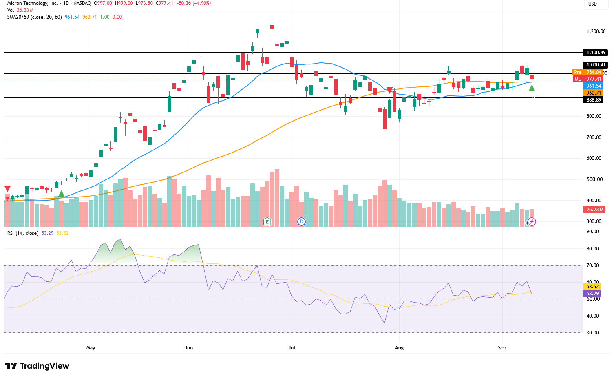Click the Jul label on the time axis
This screenshot has height=378, width=614.
[x=292, y=348]
